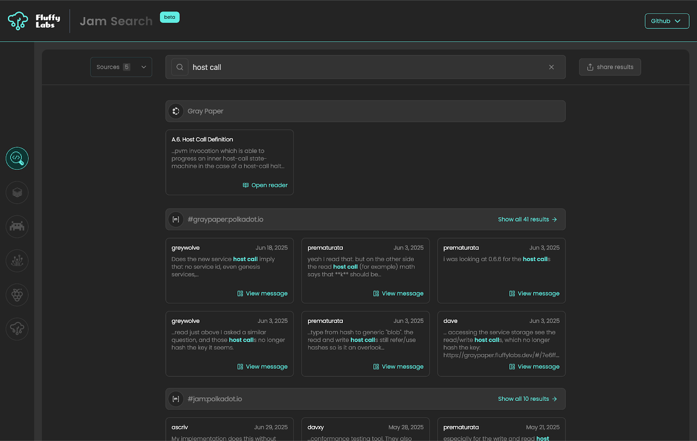Expand the Sources dropdown
Image resolution: width=697 pixels, height=441 pixels.
pos(121,67)
